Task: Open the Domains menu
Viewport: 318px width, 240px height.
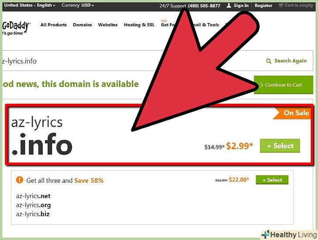Action: click(x=82, y=25)
